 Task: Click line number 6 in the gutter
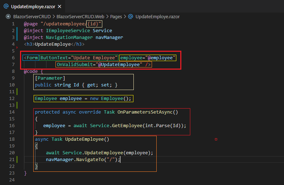click(x=13, y=57)
